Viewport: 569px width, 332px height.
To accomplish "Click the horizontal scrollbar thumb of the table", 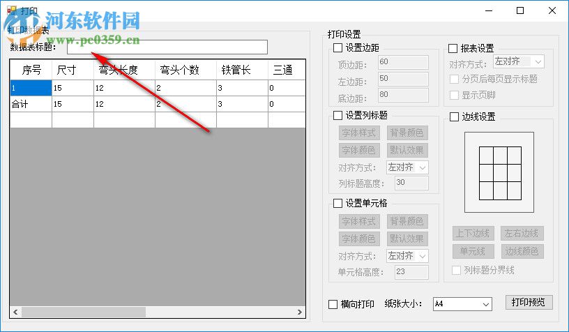I will point(84,312).
